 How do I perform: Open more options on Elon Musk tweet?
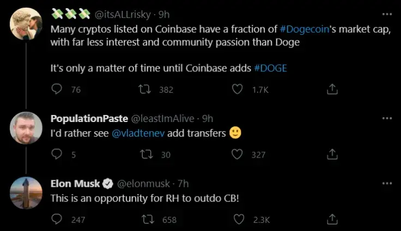(x=387, y=183)
